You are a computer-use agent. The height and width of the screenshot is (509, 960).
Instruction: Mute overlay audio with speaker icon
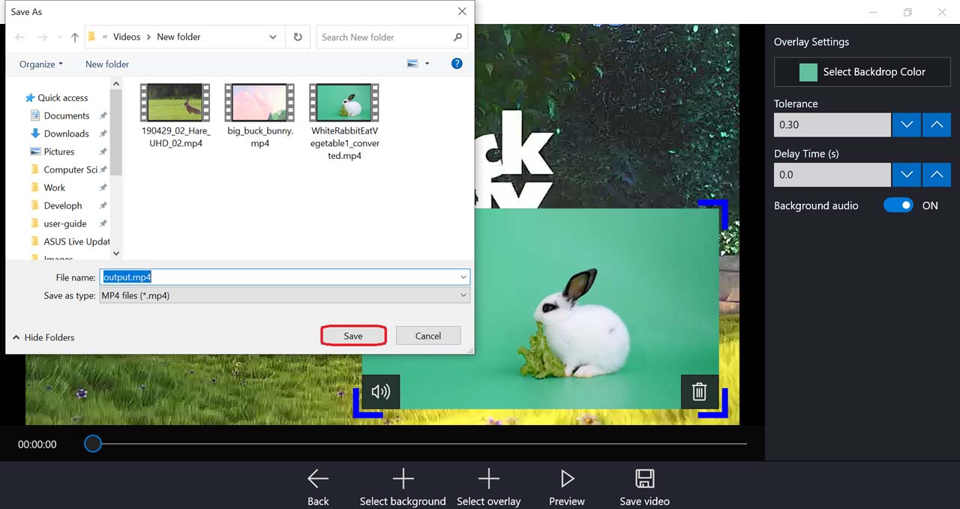point(381,391)
